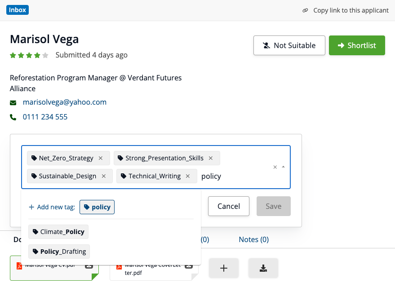Collapse the tag dropdown arrow
This screenshot has width=395, height=287.
(x=283, y=167)
